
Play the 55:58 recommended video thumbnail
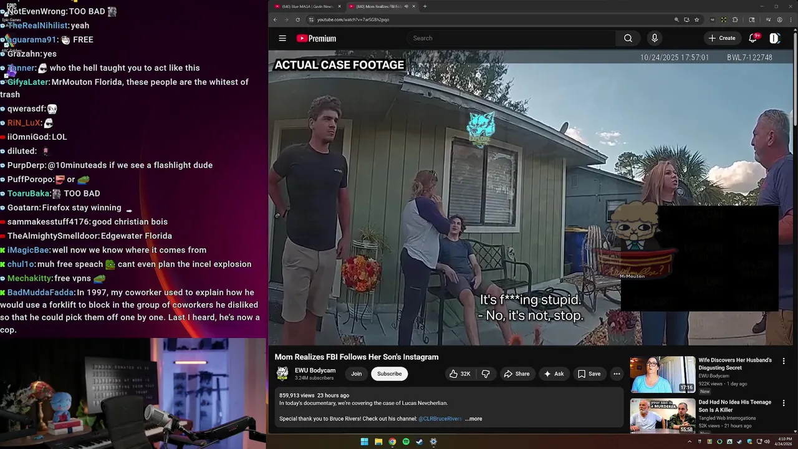[662, 416]
